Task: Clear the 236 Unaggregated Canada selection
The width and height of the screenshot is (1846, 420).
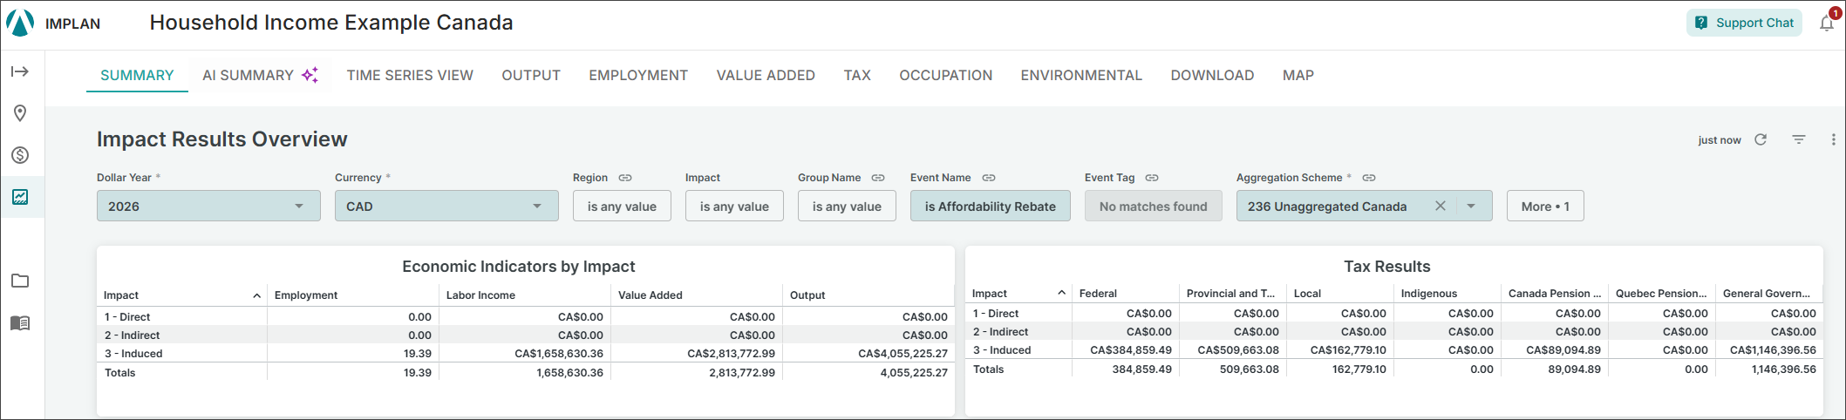Action: [1441, 207]
